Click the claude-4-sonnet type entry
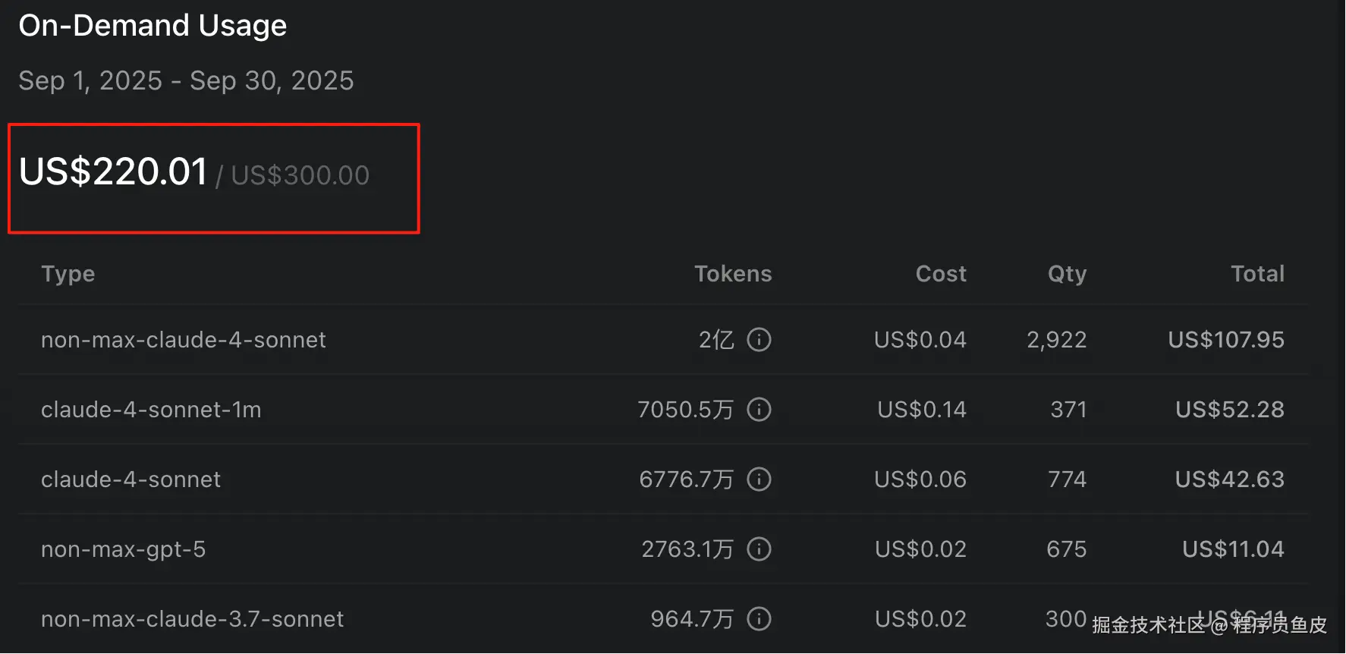This screenshot has height=654, width=1346. point(131,479)
